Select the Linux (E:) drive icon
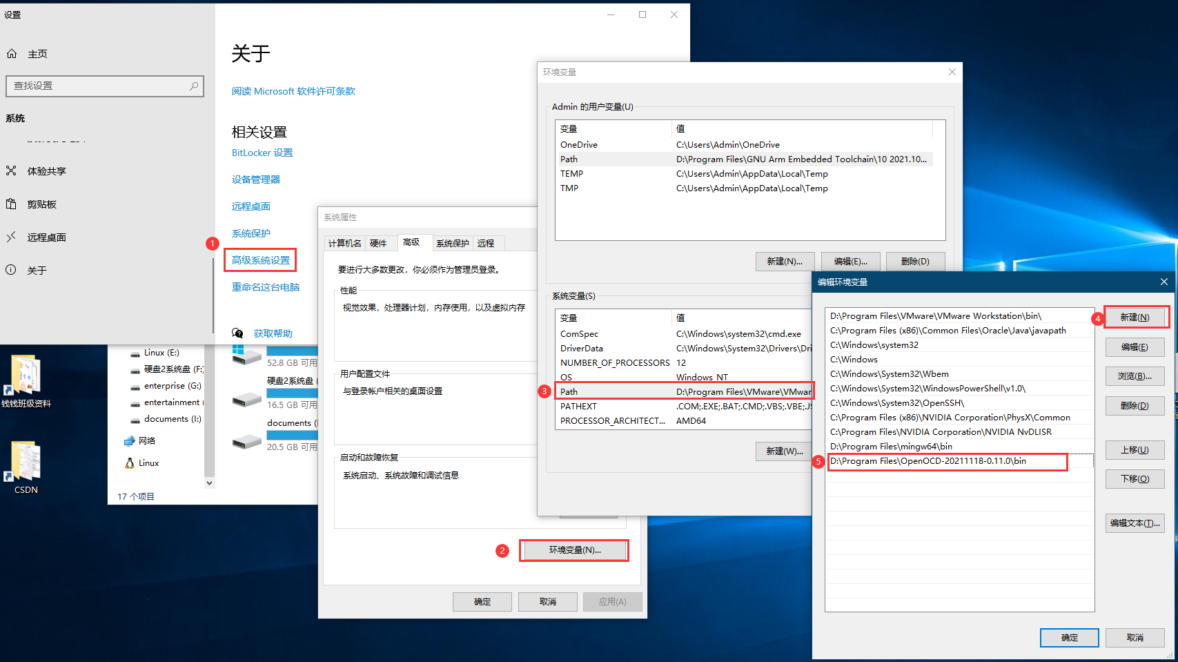This screenshot has width=1178, height=662. [x=135, y=353]
